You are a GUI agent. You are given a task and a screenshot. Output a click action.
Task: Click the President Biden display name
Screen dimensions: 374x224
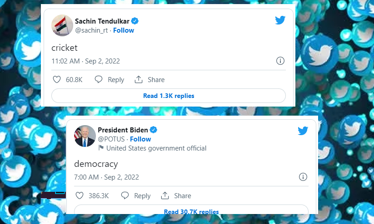(123, 130)
